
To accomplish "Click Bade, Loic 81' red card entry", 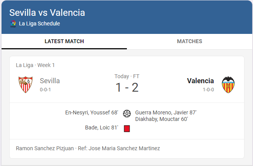I will [x=102, y=127].
